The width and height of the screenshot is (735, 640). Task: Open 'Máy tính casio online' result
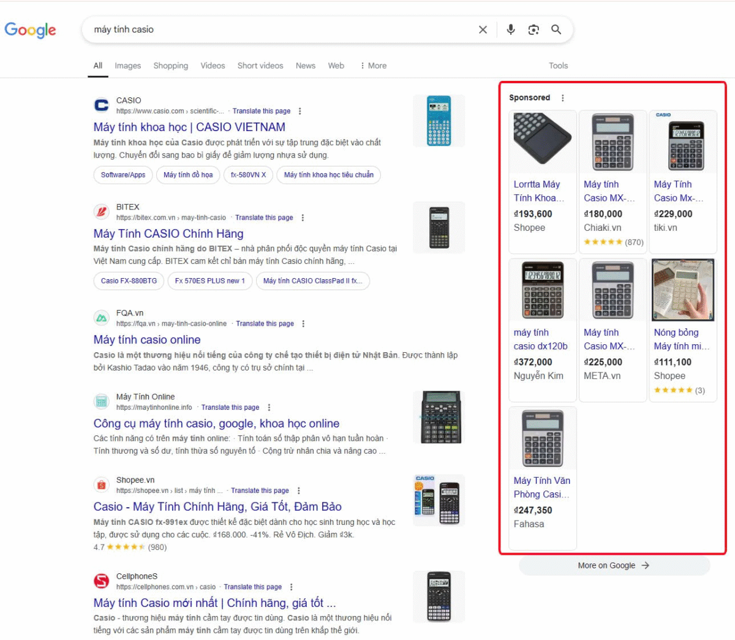point(147,340)
